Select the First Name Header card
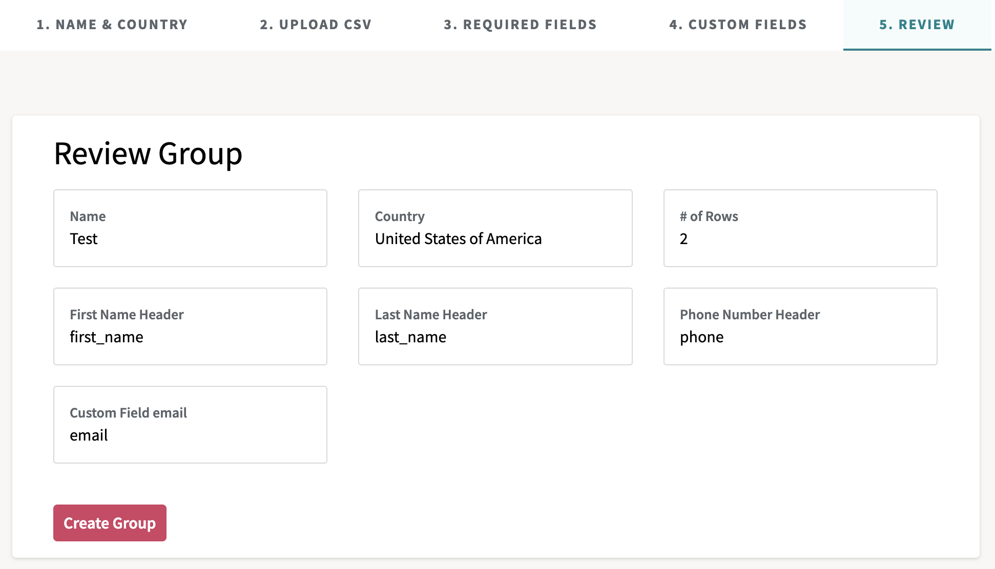The height and width of the screenshot is (569, 995). (x=190, y=326)
